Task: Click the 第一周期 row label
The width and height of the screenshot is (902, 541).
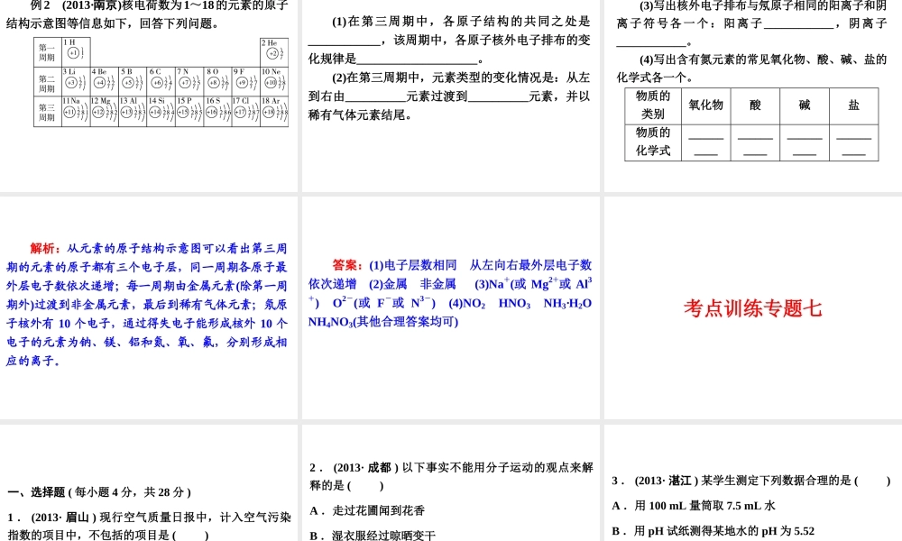Action: point(48,52)
